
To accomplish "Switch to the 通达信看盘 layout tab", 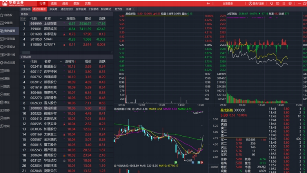I will pyautogui.click(x=39, y=9).
